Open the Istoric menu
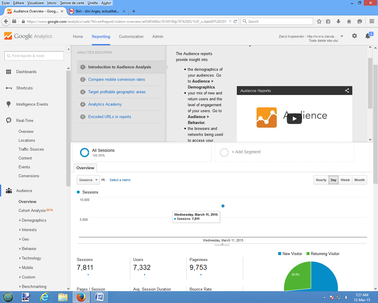Image resolution: width=378 pixels, height=303 pixels. point(52,3)
